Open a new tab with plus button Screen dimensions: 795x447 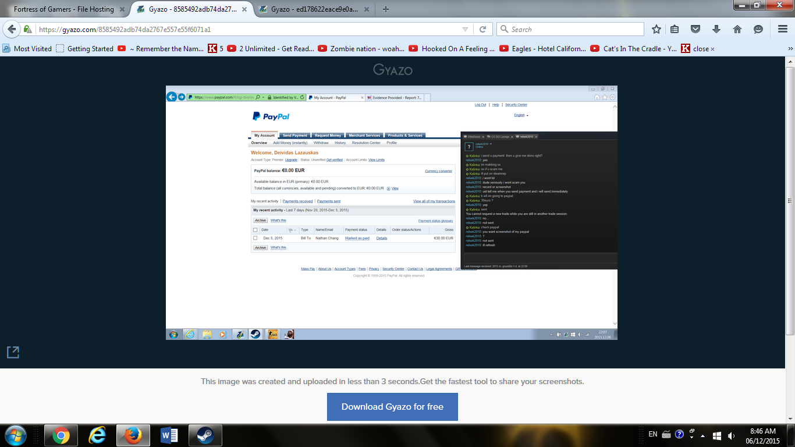tap(386, 9)
